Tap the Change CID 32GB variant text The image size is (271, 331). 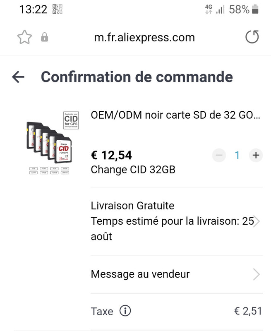[133, 170]
